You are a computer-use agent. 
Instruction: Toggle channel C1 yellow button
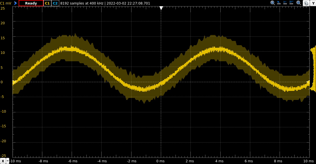pyautogui.click(x=47, y=3)
